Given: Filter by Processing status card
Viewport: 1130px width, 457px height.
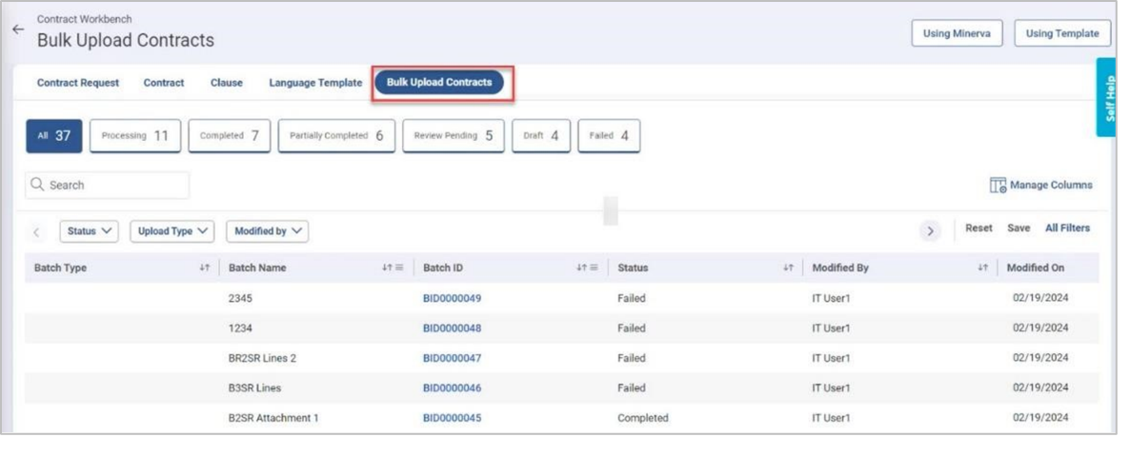Looking at the screenshot, I should (x=134, y=136).
